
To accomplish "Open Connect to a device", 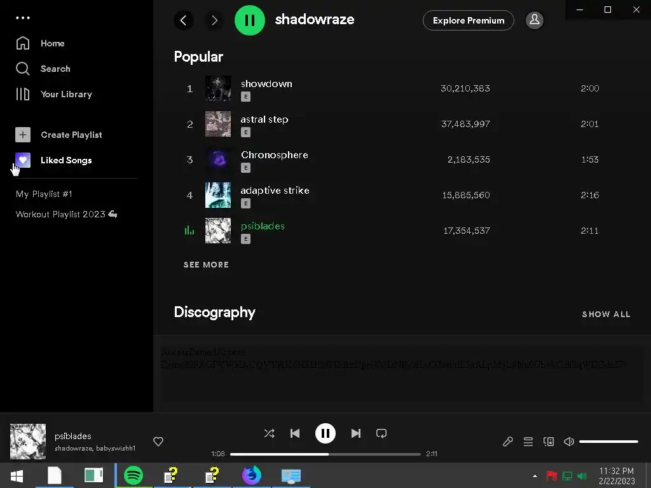I will pyautogui.click(x=549, y=442).
